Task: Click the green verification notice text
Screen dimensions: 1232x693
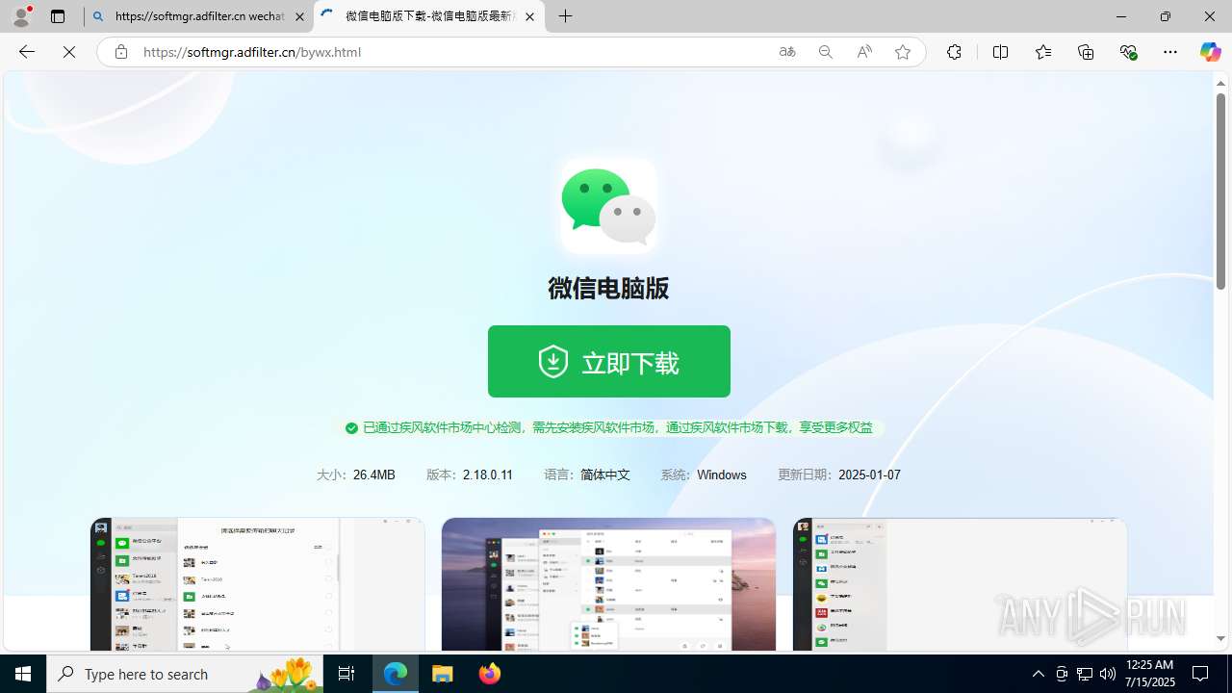Action: click(x=618, y=427)
